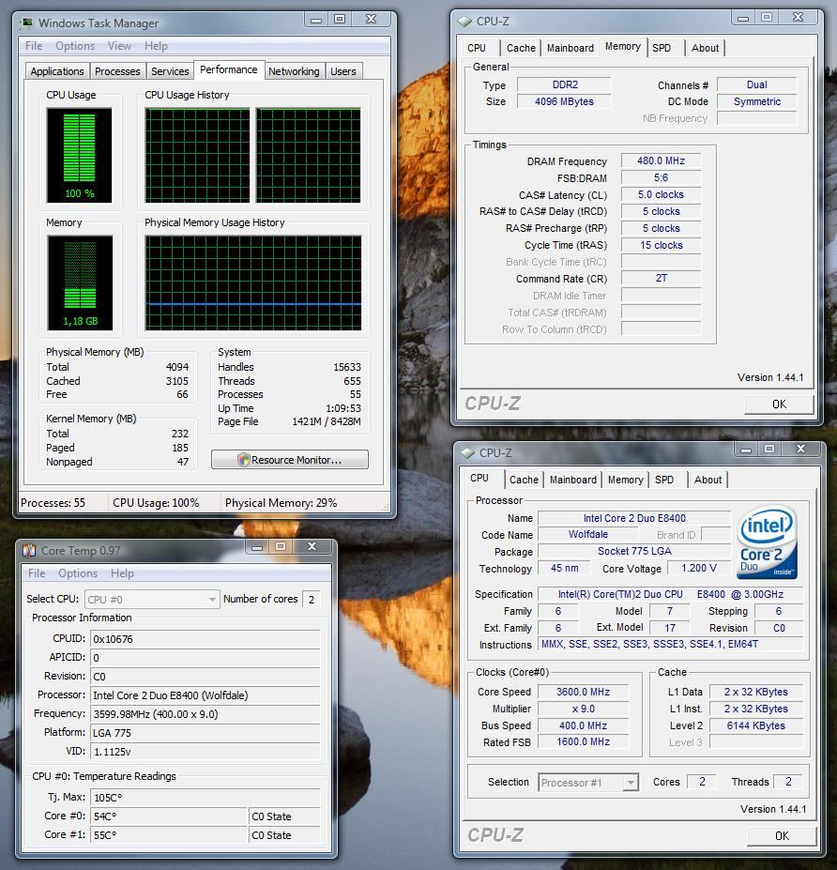
Task: Click the shield icon on Resource Monitor button
Action: click(x=244, y=460)
